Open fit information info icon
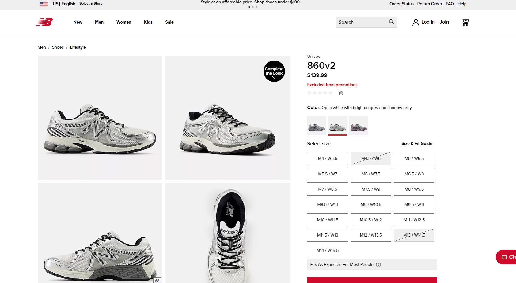Screen dimensions: 516x283 (378, 265)
